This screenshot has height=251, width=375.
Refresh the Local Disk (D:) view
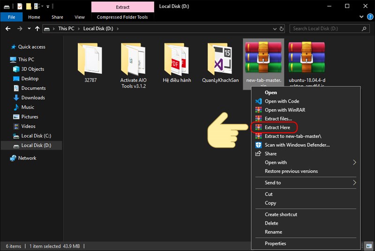tap(282, 29)
